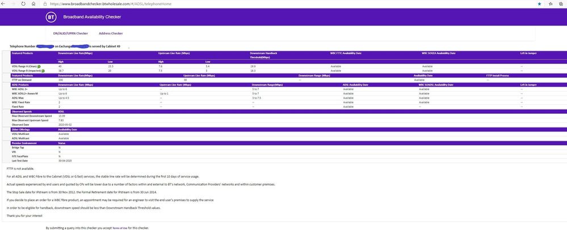Click the Broadband Availability Checker title

pos(92,17)
